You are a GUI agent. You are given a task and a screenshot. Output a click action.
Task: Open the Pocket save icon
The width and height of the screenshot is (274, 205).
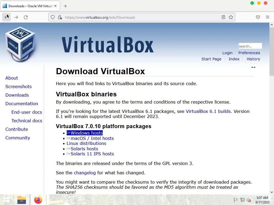click(x=258, y=17)
